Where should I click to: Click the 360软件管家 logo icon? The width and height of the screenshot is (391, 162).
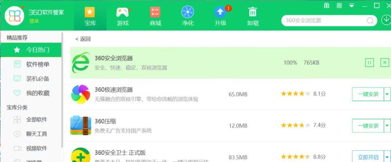(15, 16)
